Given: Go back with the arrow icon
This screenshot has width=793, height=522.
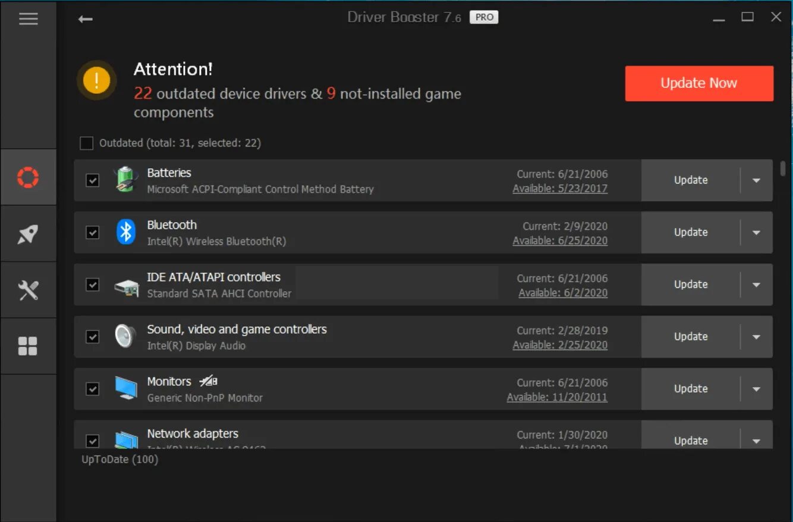Looking at the screenshot, I should (85, 19).
